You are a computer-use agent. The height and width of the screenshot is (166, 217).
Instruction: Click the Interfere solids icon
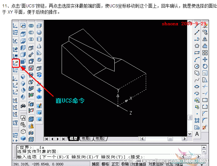point(39,97)
